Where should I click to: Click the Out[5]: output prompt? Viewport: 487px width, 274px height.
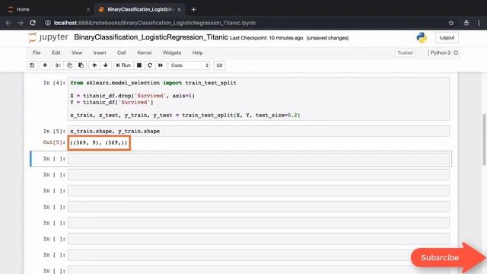pyautogui.click(x=54, y=142)
